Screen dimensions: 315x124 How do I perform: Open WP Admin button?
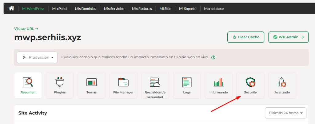[289, 37]
